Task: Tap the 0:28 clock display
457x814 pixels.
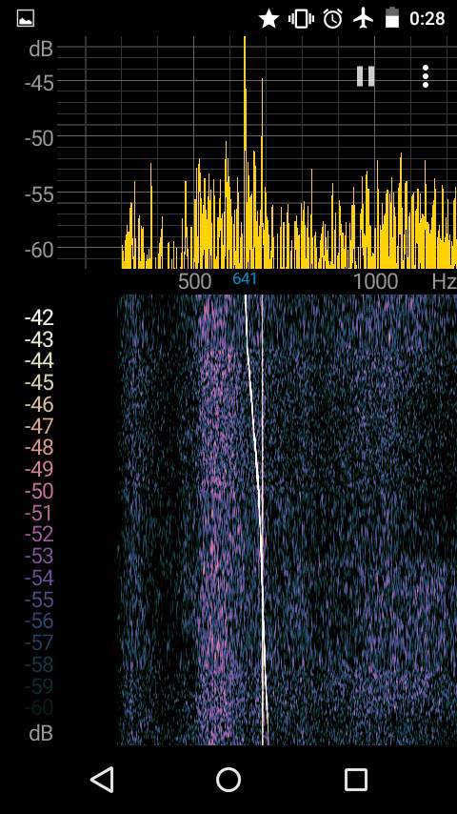Action: tap(427, 19)
